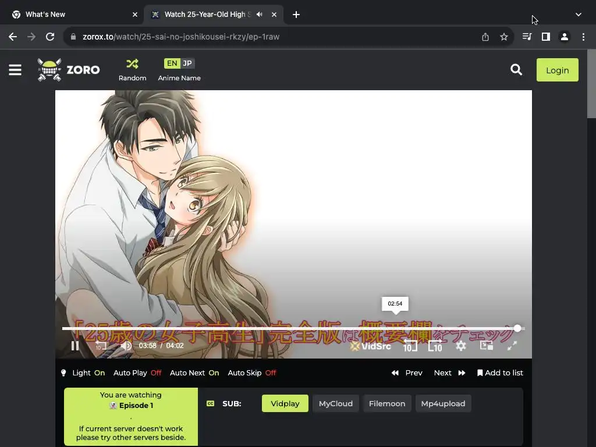The height and width of the screenshot is (447, 596).
Task: Click the lock site info icon
Action: point(73,37)
